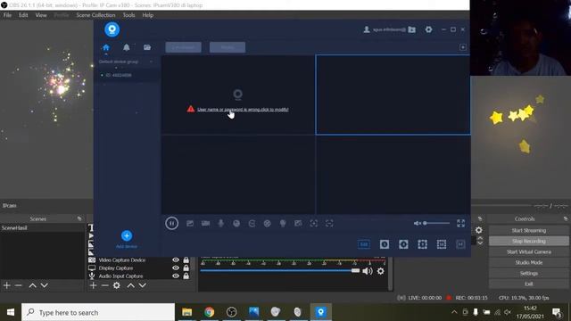
Task: Click Stop Recording button
Action: pyautogui.click(x=529, y=241)
